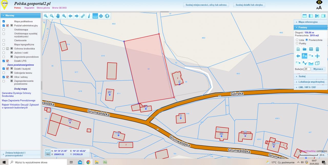The width and height of the screenshot is (328, 165).
Task: Open OpenStreetMap attribution link
Action: pos(309,151)
